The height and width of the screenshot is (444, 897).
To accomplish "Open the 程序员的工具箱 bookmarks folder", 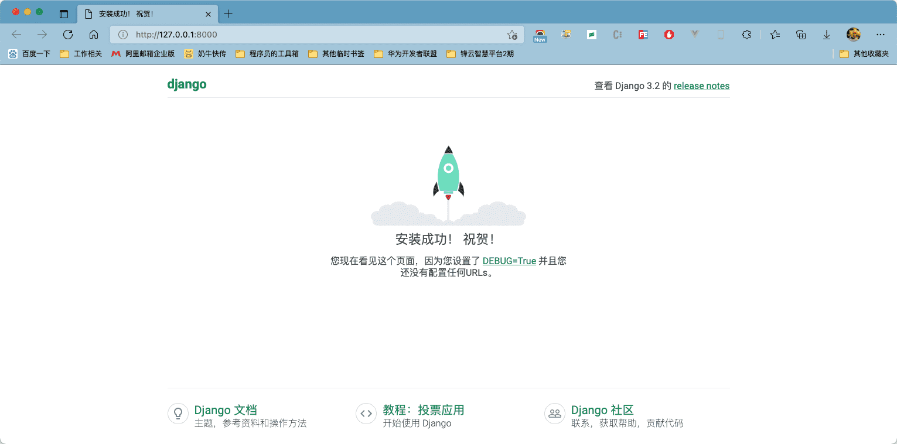I will pyautogui.click(x=267, y=54).
